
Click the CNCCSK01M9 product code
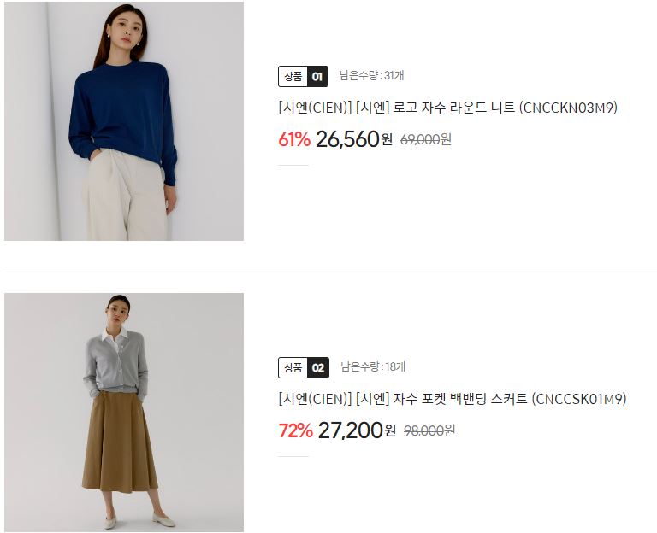(579, 399)
